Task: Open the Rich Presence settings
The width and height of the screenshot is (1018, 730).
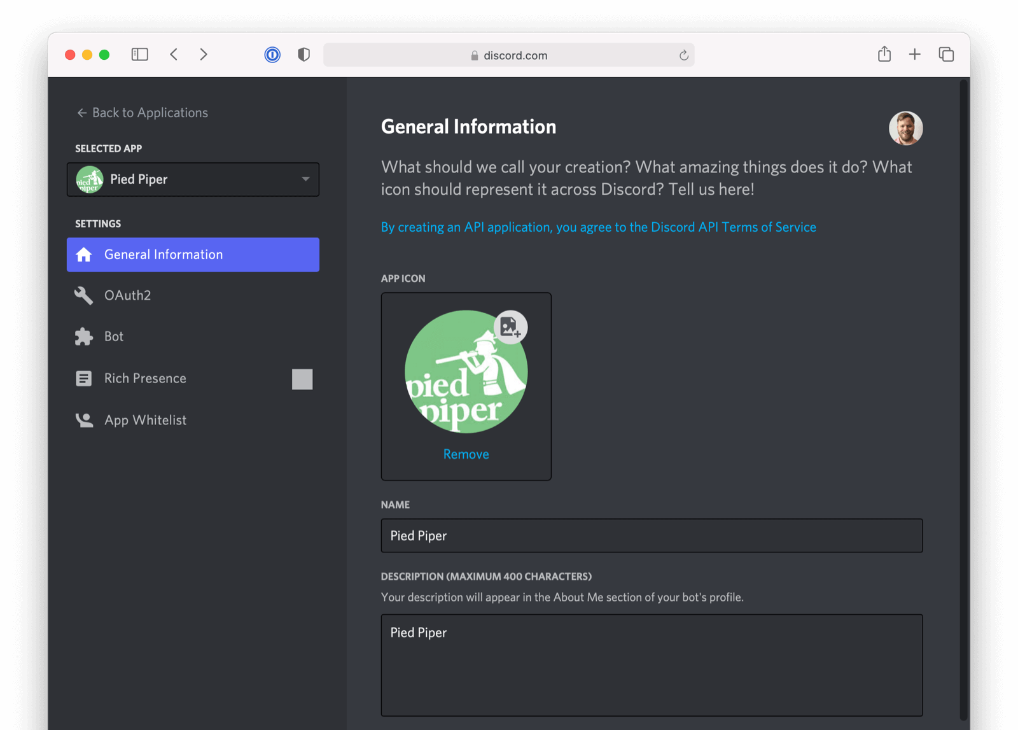Action: [193, 379]
